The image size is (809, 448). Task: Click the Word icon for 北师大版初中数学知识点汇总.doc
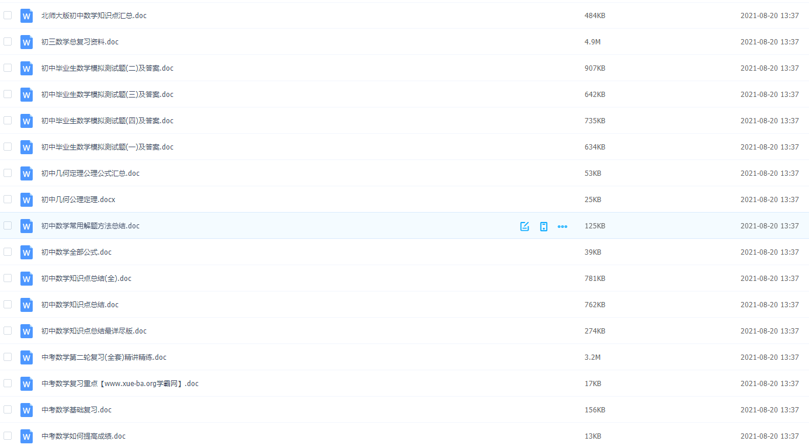point(26,16)
